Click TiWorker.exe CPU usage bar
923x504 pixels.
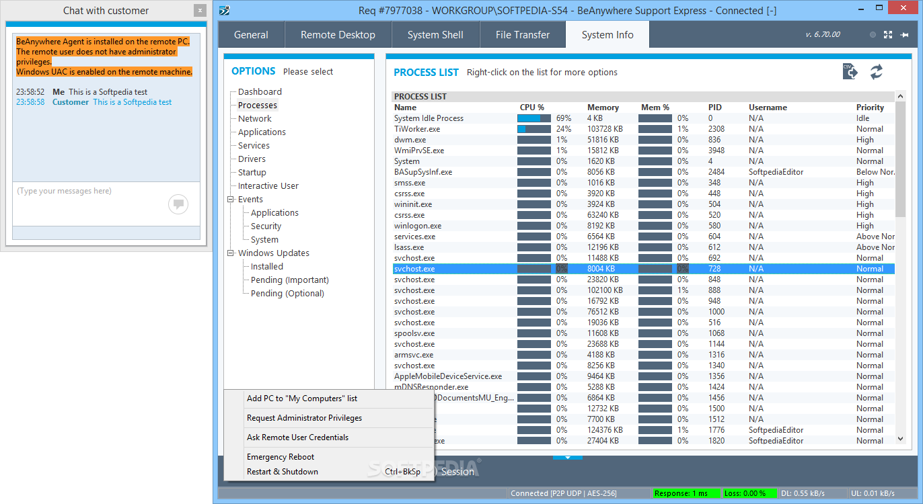533,129
